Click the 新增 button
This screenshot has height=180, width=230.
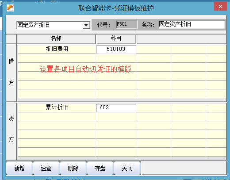(x=19, y=168)
